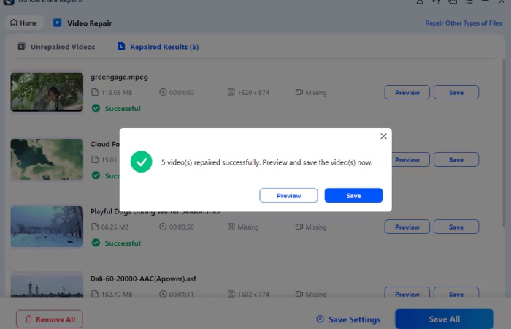Image resolution: width=511 pixels, height=329 pixels.
Task: Click the 00:00:56 duration value
Action: (x=182, y=227)
